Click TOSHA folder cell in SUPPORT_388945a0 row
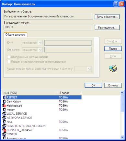 [x=63, y=130]
